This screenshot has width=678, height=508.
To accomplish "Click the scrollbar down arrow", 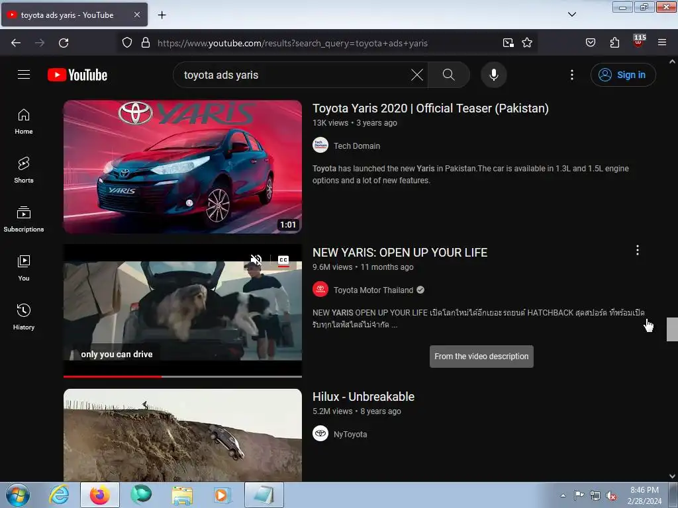I will click(672, 476).
